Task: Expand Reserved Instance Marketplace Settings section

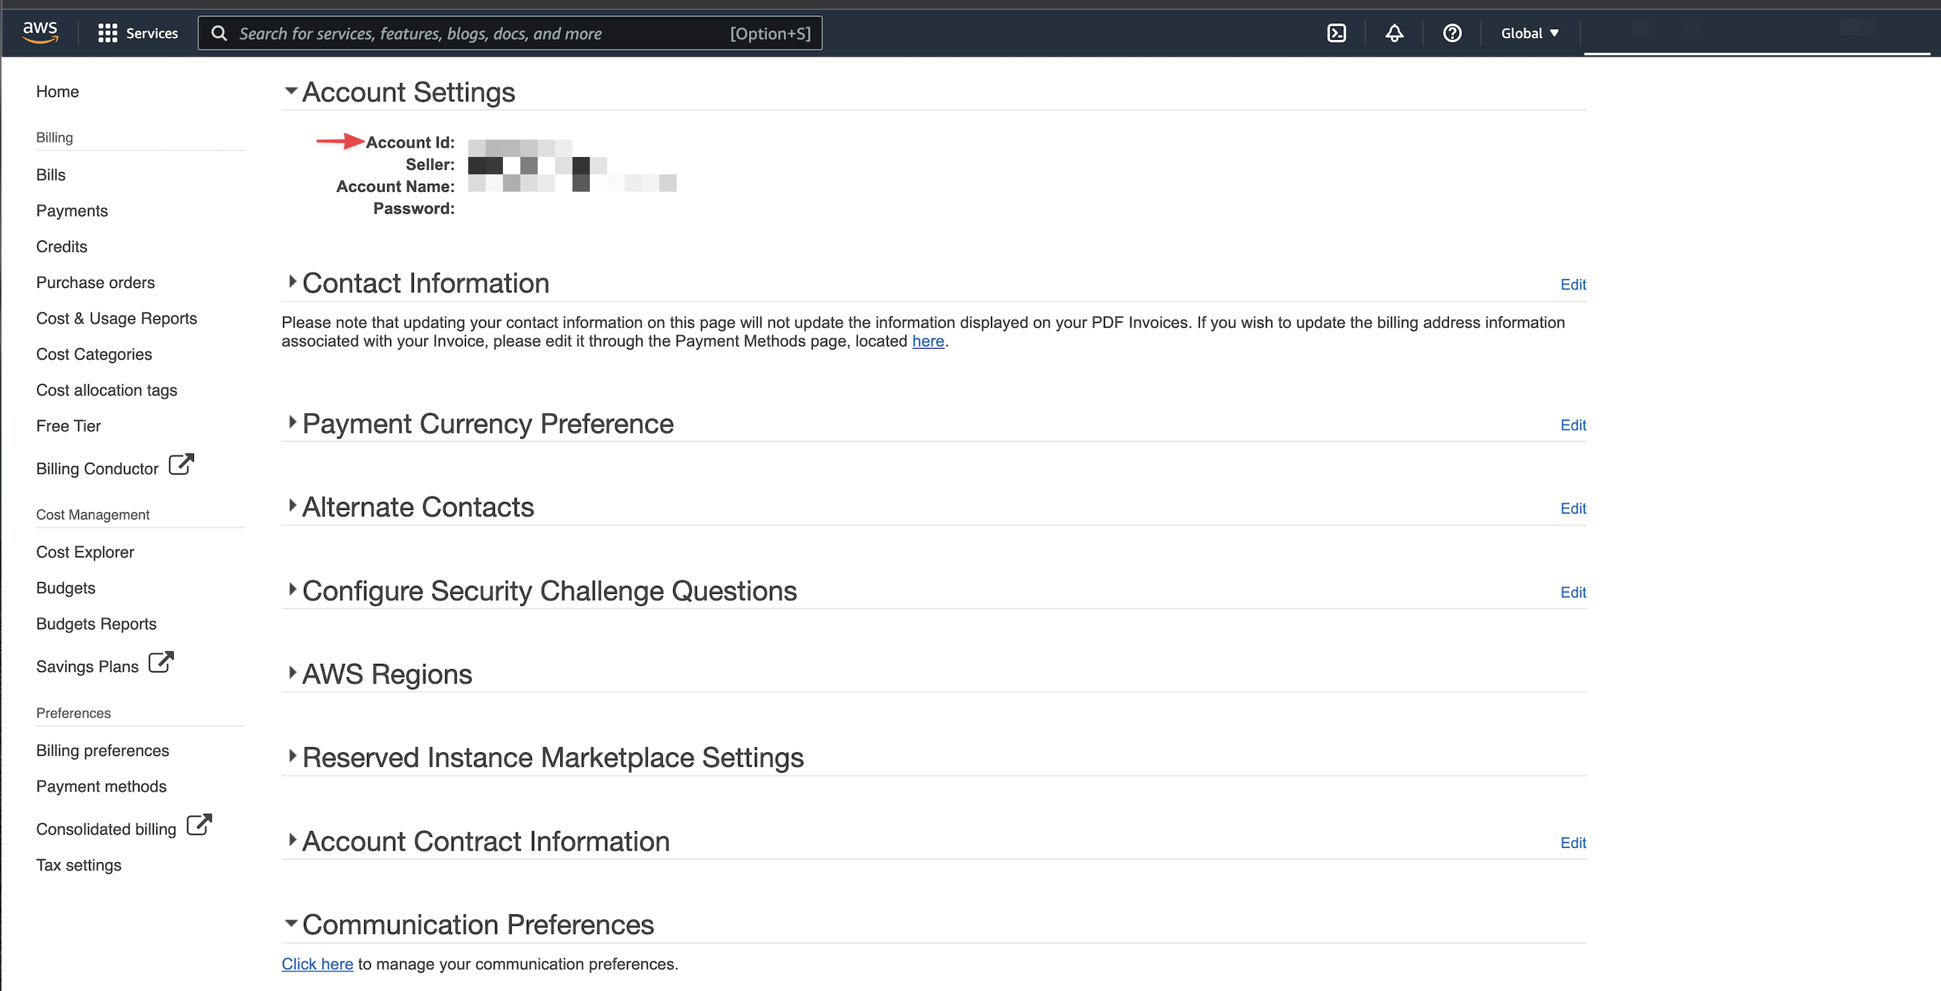Action: 292,756
